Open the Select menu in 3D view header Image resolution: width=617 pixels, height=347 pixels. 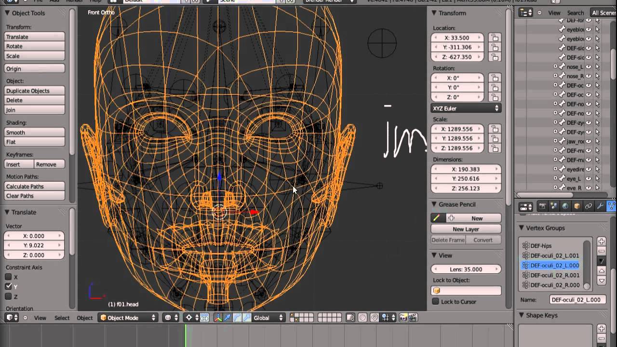pyautogui.click(x=62, y=318)
